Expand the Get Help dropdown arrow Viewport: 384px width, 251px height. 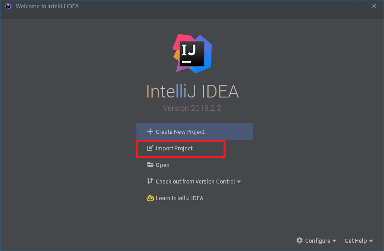pyautogui.click(x=371, y=241)
